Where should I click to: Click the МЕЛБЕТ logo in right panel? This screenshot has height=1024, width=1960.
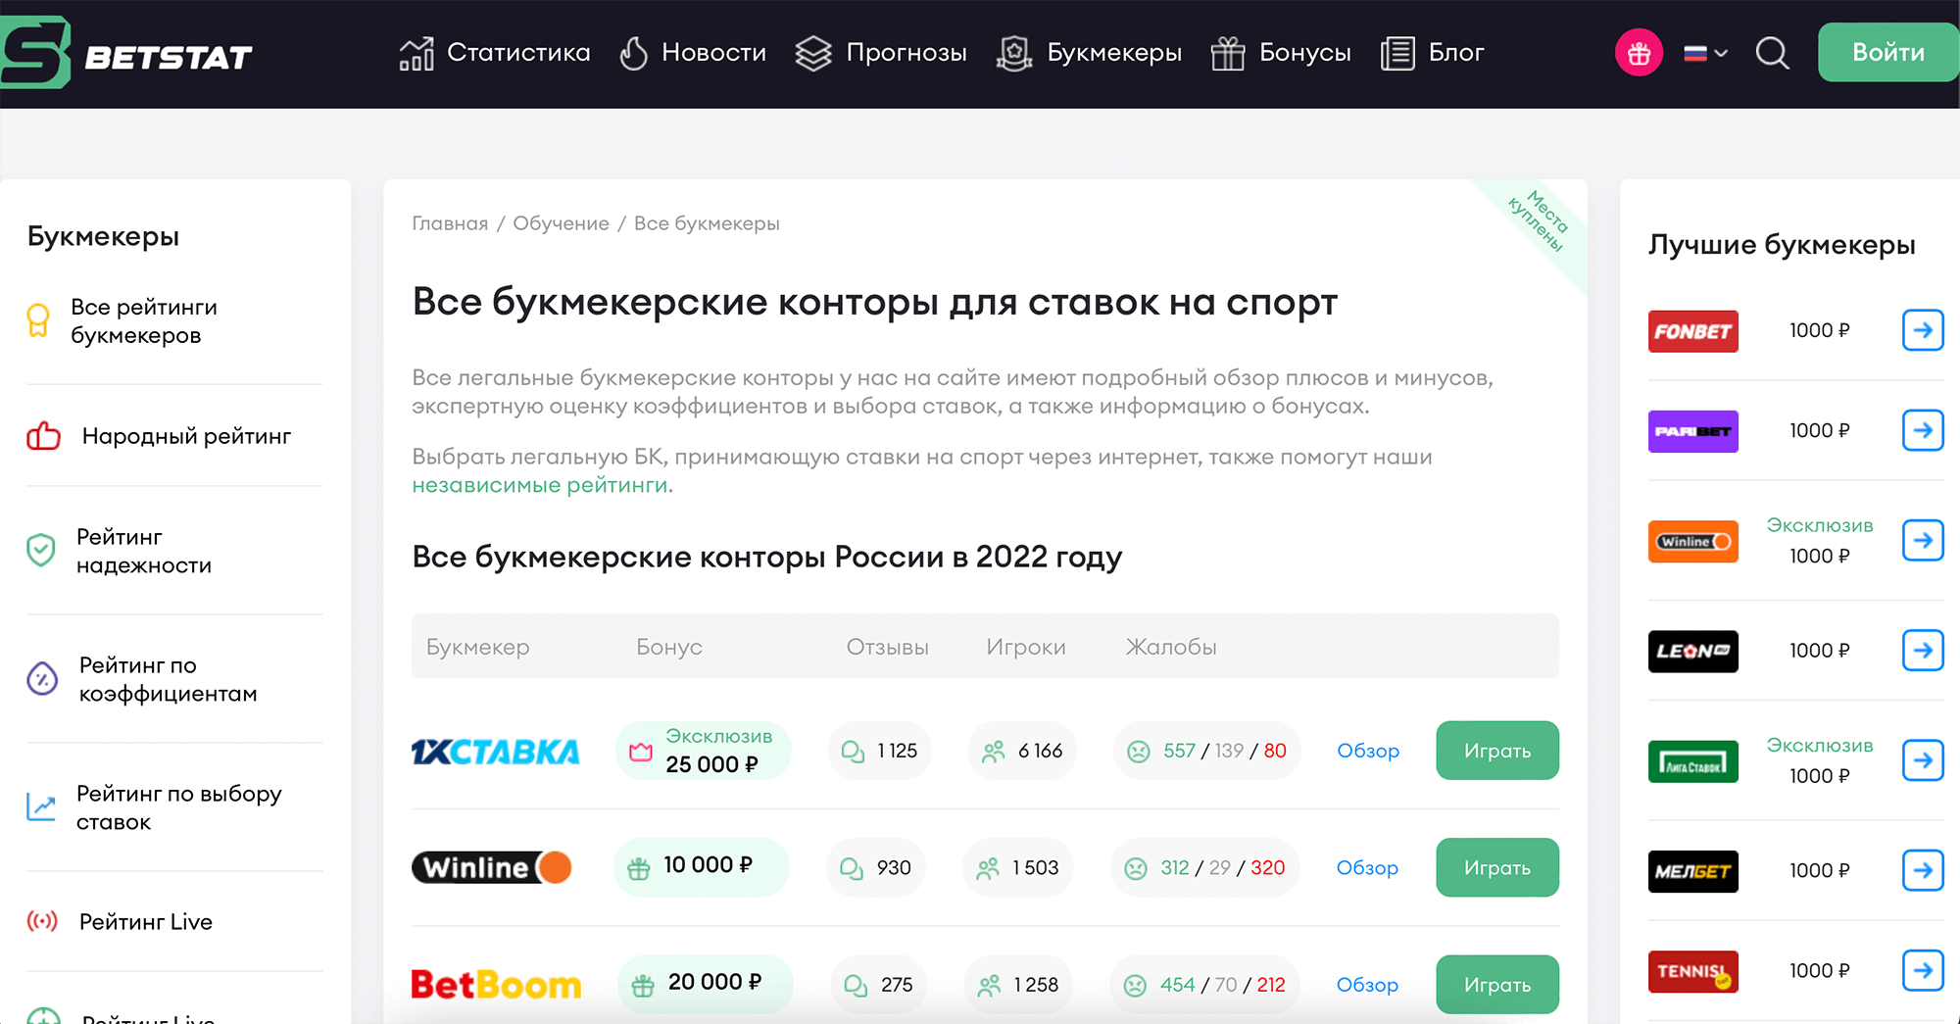coord(1693,871)
